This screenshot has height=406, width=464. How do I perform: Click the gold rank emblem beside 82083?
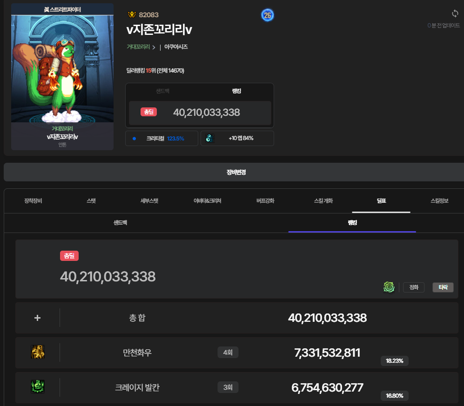click(131, 15)
